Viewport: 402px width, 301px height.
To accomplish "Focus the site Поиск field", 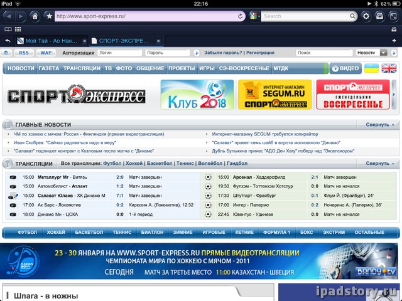I will coord(324,53).
